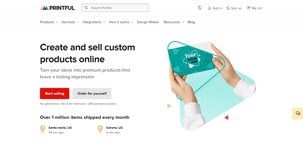Click the Printful logo
This screenshot has height=143, width=303.
pyautogui.click(x=57, y=8)
